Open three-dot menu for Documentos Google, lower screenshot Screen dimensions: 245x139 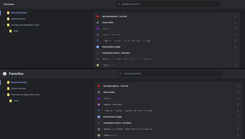238,117
